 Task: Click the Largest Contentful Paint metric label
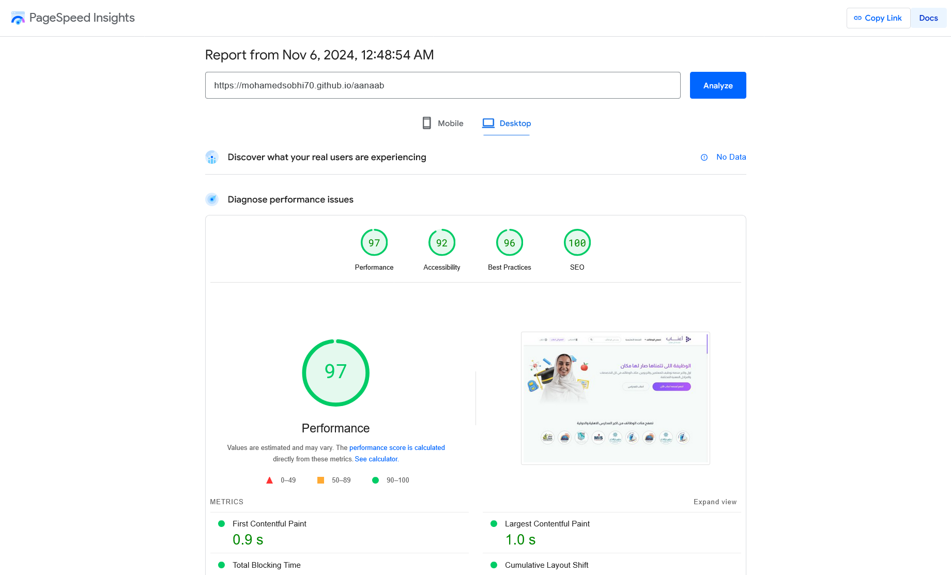[547, 524]
